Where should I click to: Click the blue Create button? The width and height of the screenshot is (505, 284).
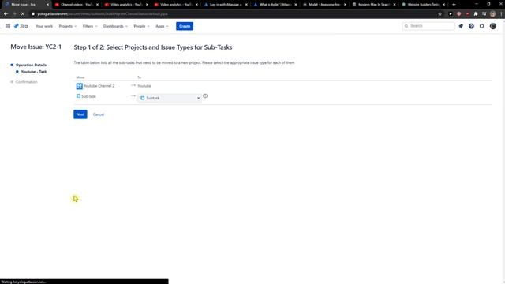point(185,26)
